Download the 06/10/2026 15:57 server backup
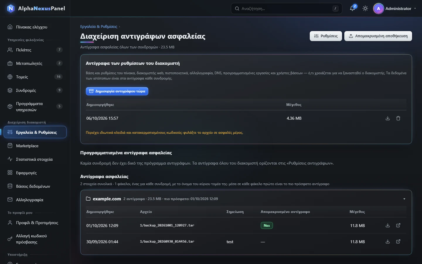This screenshot has width=422, height=264. tap(388, 118)
